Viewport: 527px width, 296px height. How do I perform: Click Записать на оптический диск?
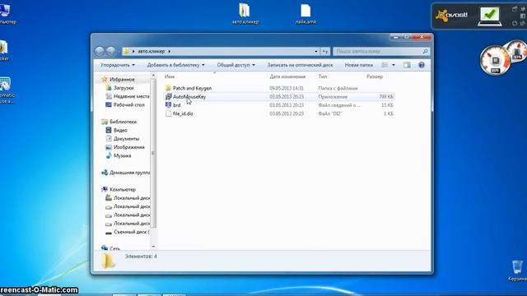(x=300, y=65)
